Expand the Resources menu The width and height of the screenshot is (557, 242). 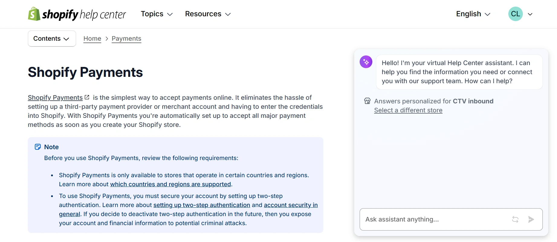[x=208, y=14]
